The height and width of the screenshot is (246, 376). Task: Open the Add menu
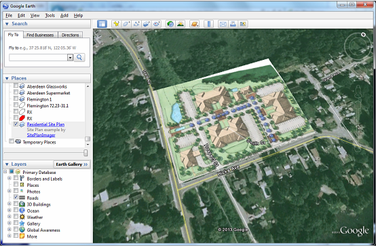(x=64, y=16)
